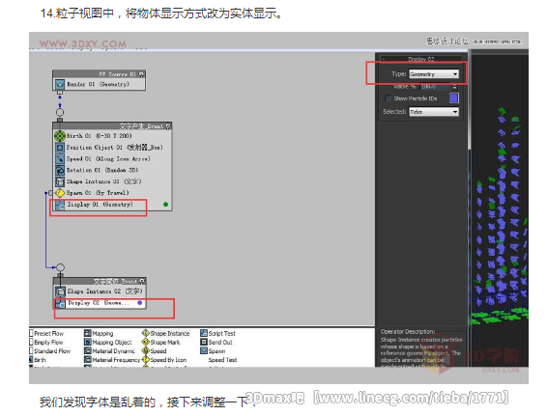Viewport: 547px width, 416px height.
Task: Select the Speed depot operator
Action: click(155, 350)
